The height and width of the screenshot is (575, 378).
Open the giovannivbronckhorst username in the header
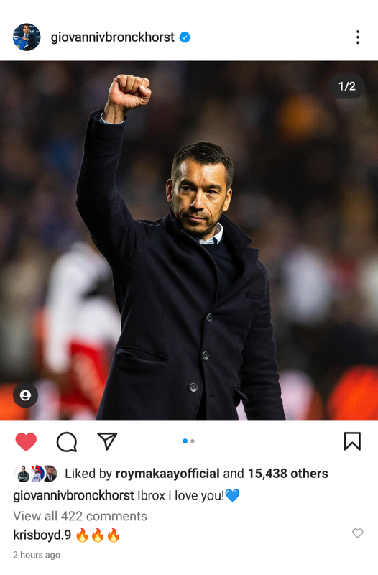click(113, 37)
